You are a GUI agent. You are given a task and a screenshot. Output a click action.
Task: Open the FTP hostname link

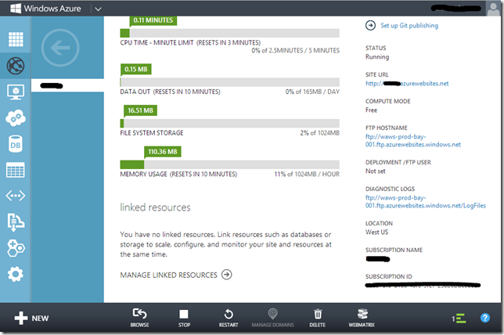tap(413, 140)
